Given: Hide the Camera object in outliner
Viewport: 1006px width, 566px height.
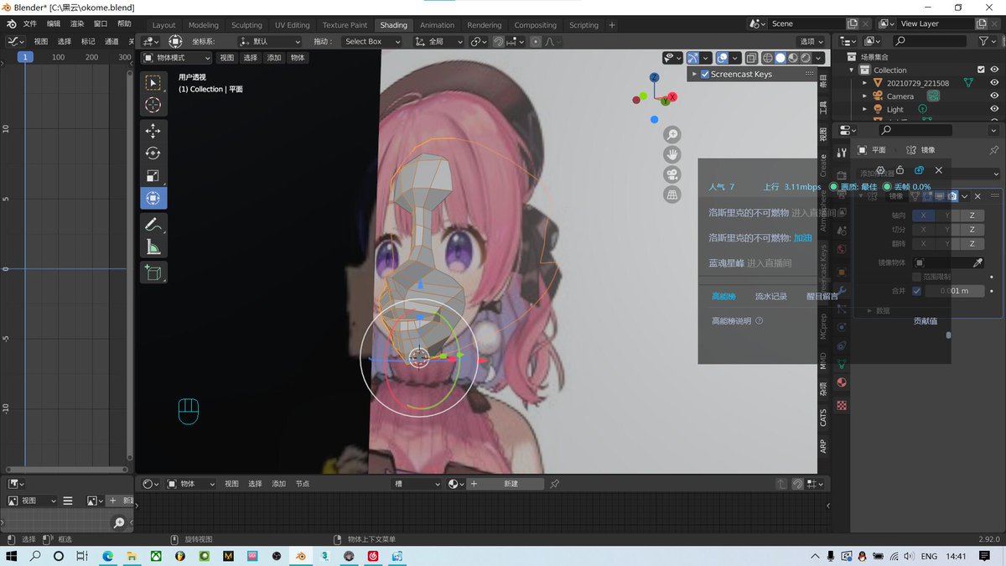Looking at the screenshot, I should [x=994, y=96].
